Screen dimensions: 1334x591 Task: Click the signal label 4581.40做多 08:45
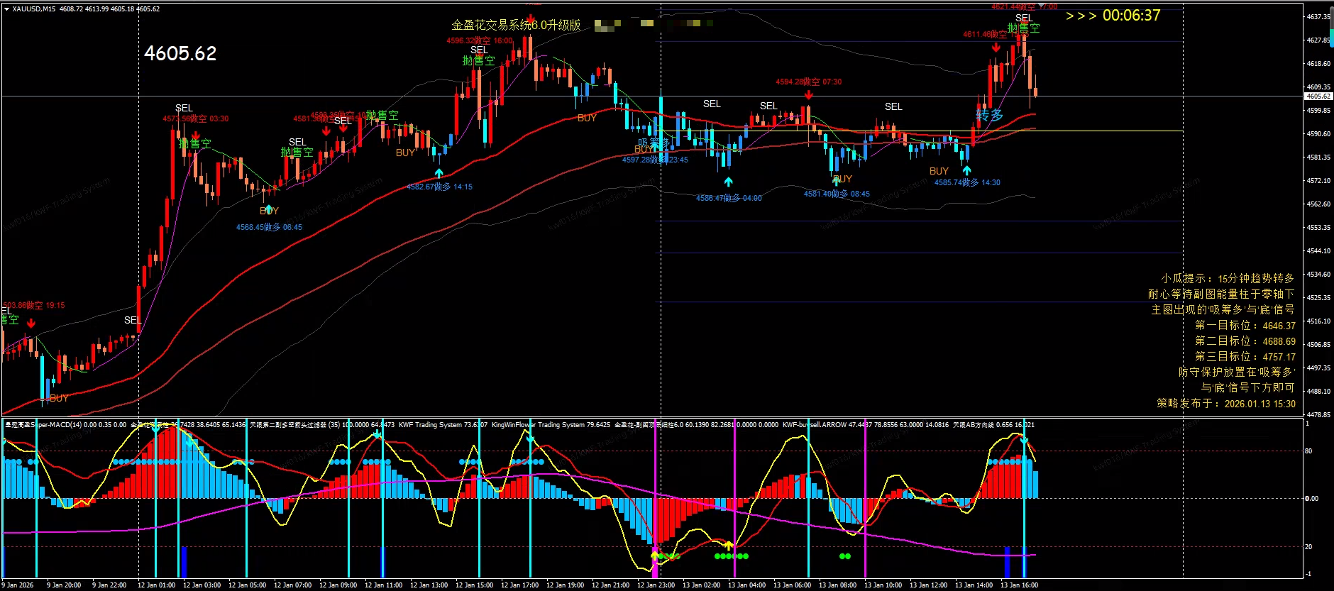pos(837,194)
